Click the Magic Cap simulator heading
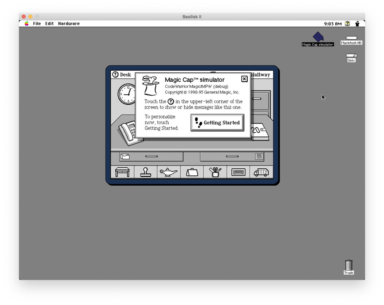The height and width of the screenshot is (305, 384). click(x=195, y=80)
